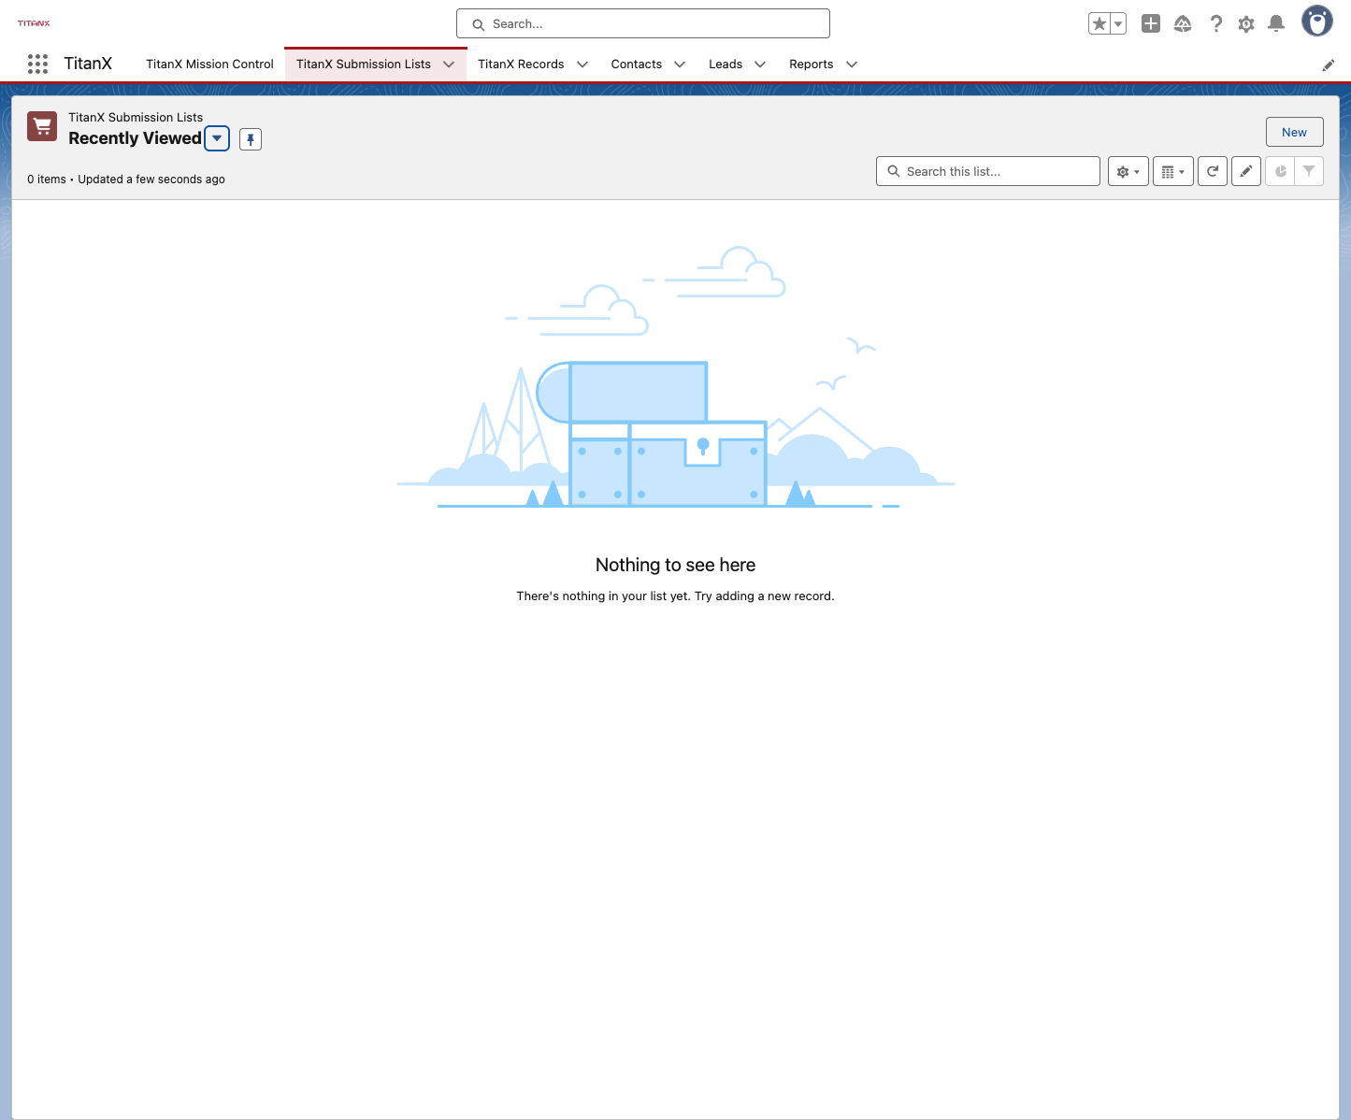Screen dimensions: 1351x1120
Task: Click the Search this list field
Action: click(x=988, y=171)
